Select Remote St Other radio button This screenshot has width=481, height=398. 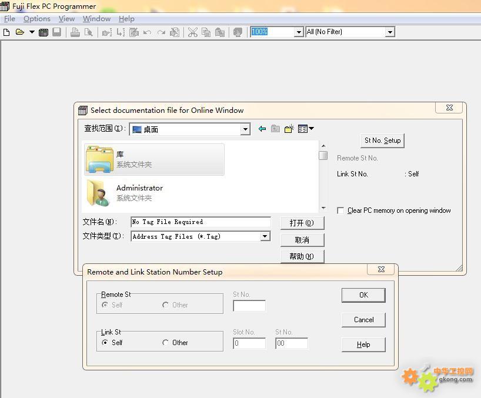click(165, 305)
